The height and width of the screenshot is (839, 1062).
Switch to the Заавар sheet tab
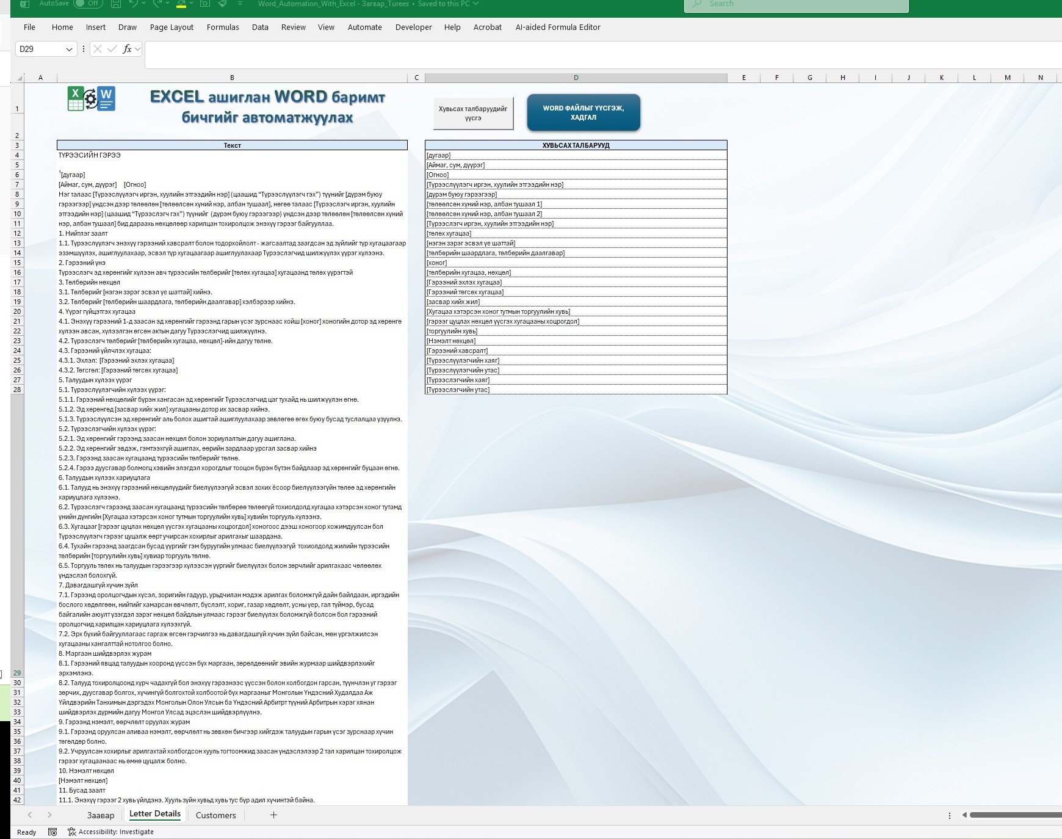[101, 815]
